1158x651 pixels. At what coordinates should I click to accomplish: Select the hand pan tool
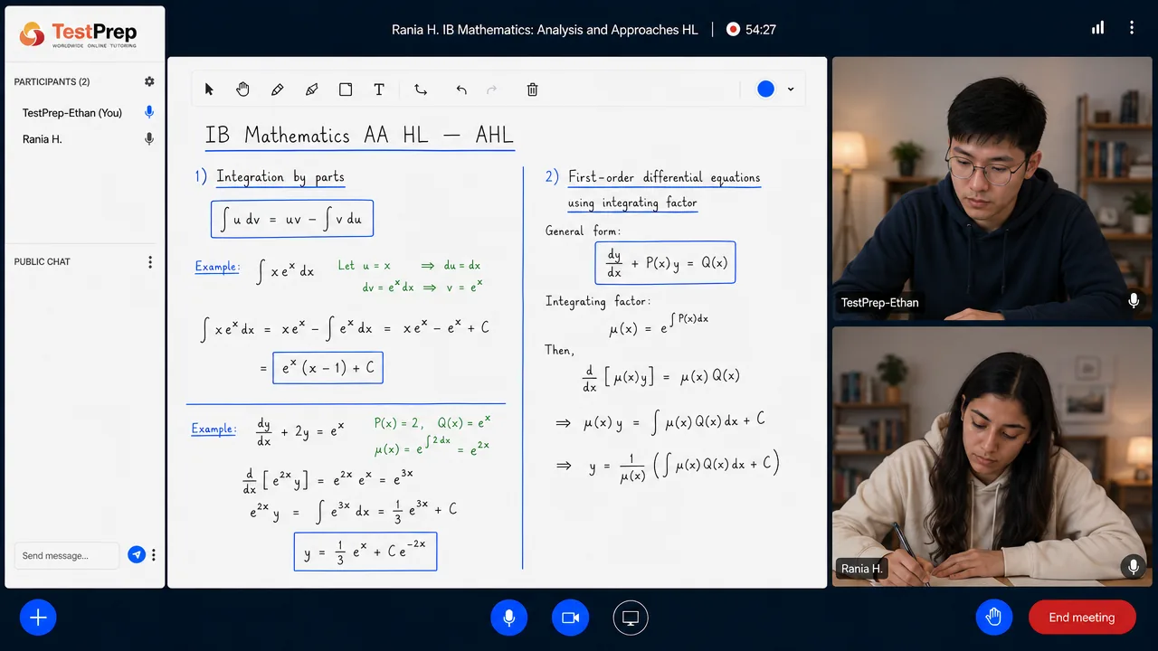click(x=242, y=90)
